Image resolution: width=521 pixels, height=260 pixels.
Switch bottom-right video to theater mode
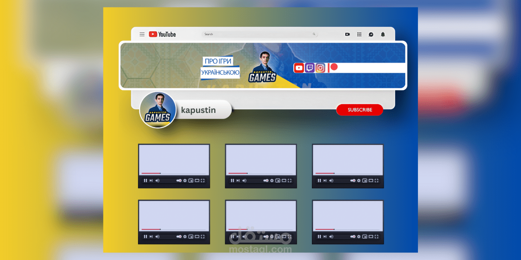(371, 237)
